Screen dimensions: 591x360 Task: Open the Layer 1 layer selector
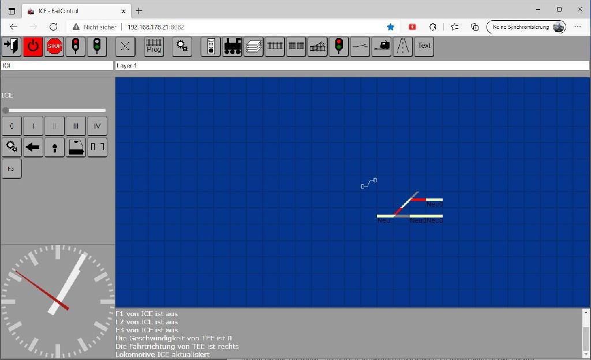[352, 66]
